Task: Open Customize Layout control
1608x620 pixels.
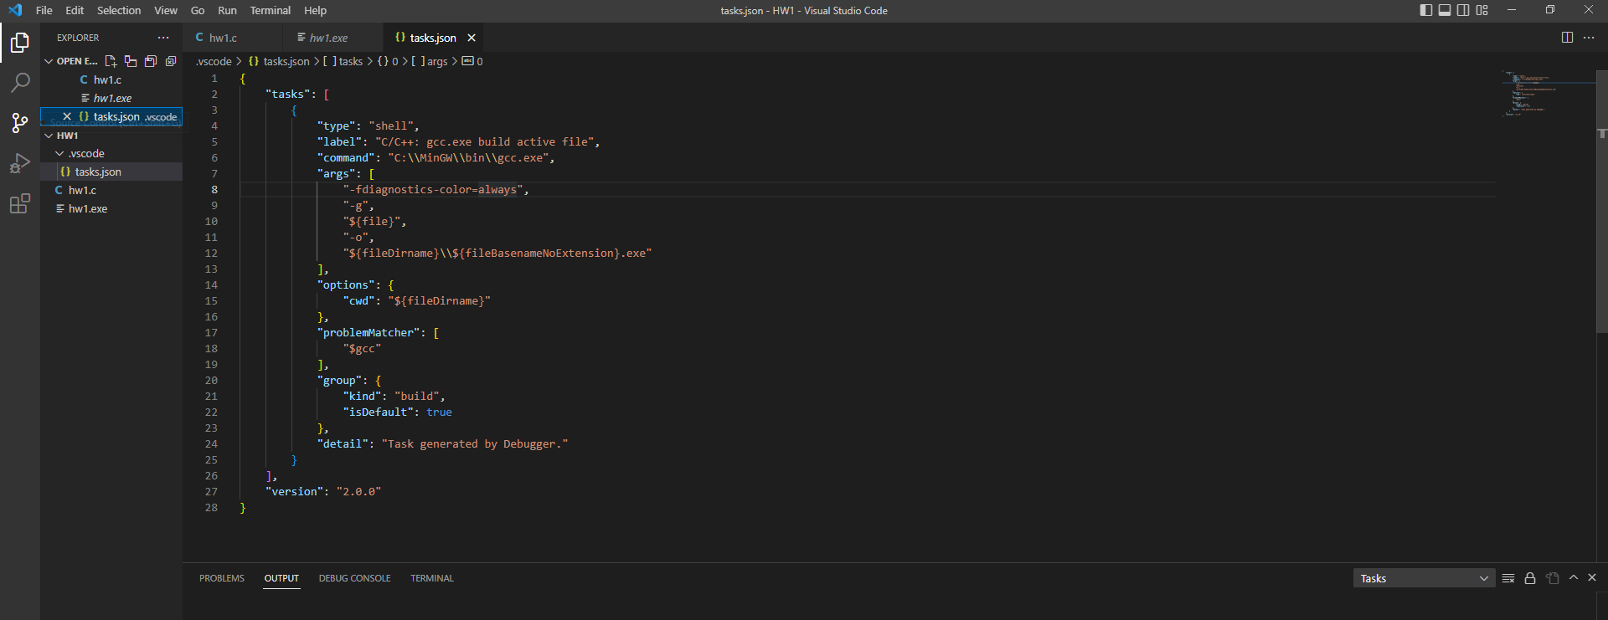Action: click(x=1482, y=10)
